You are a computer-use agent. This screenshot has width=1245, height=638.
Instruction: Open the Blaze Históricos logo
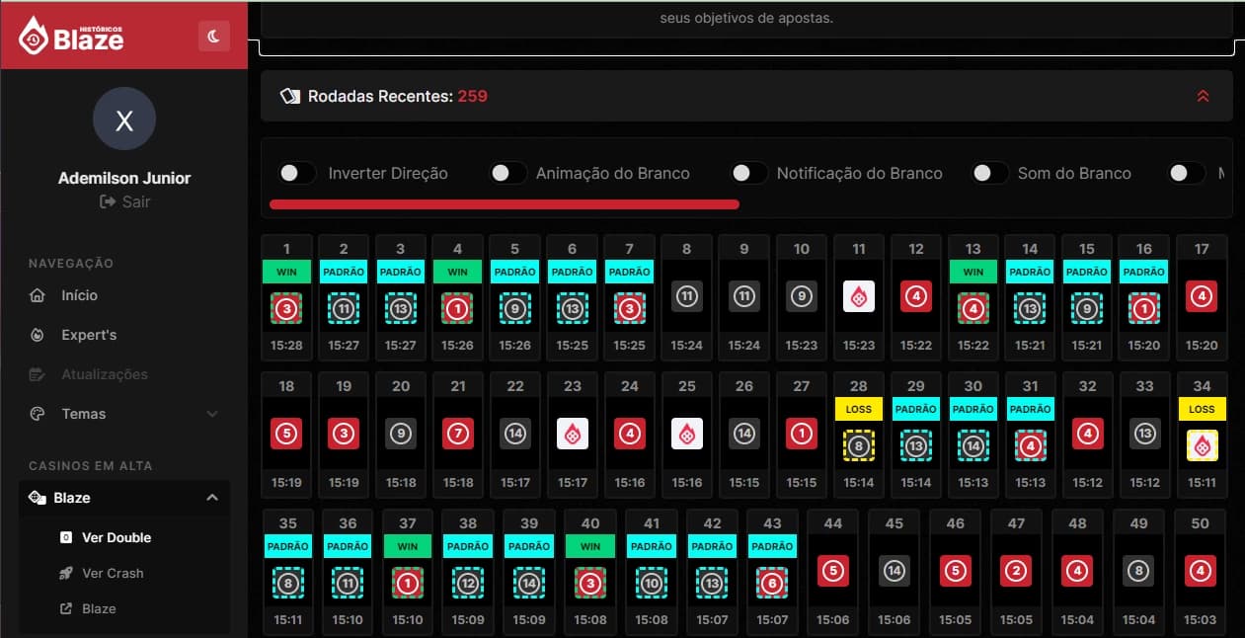(72, 35)
